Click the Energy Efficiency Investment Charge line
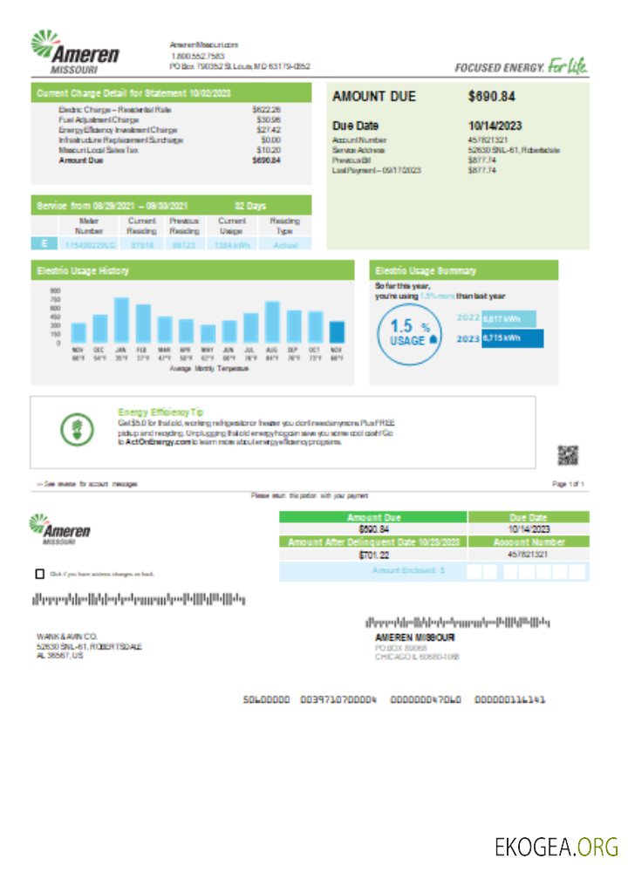The width and height of the screenshot is (628, 872). [170, 130]
